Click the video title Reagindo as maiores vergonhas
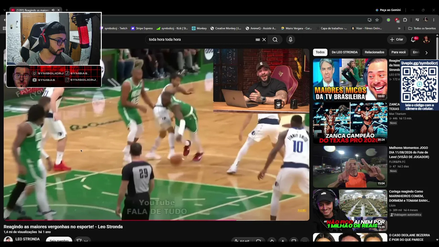 63,227
